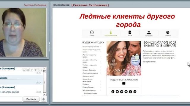Click the chat scrollbar down arrow
Image resolution: width=190 pixels, height=106 pixels.
pyautogui.click(x=45, y=94)
